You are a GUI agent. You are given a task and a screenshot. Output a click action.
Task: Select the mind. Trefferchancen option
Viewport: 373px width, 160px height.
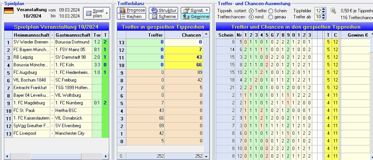251,17
